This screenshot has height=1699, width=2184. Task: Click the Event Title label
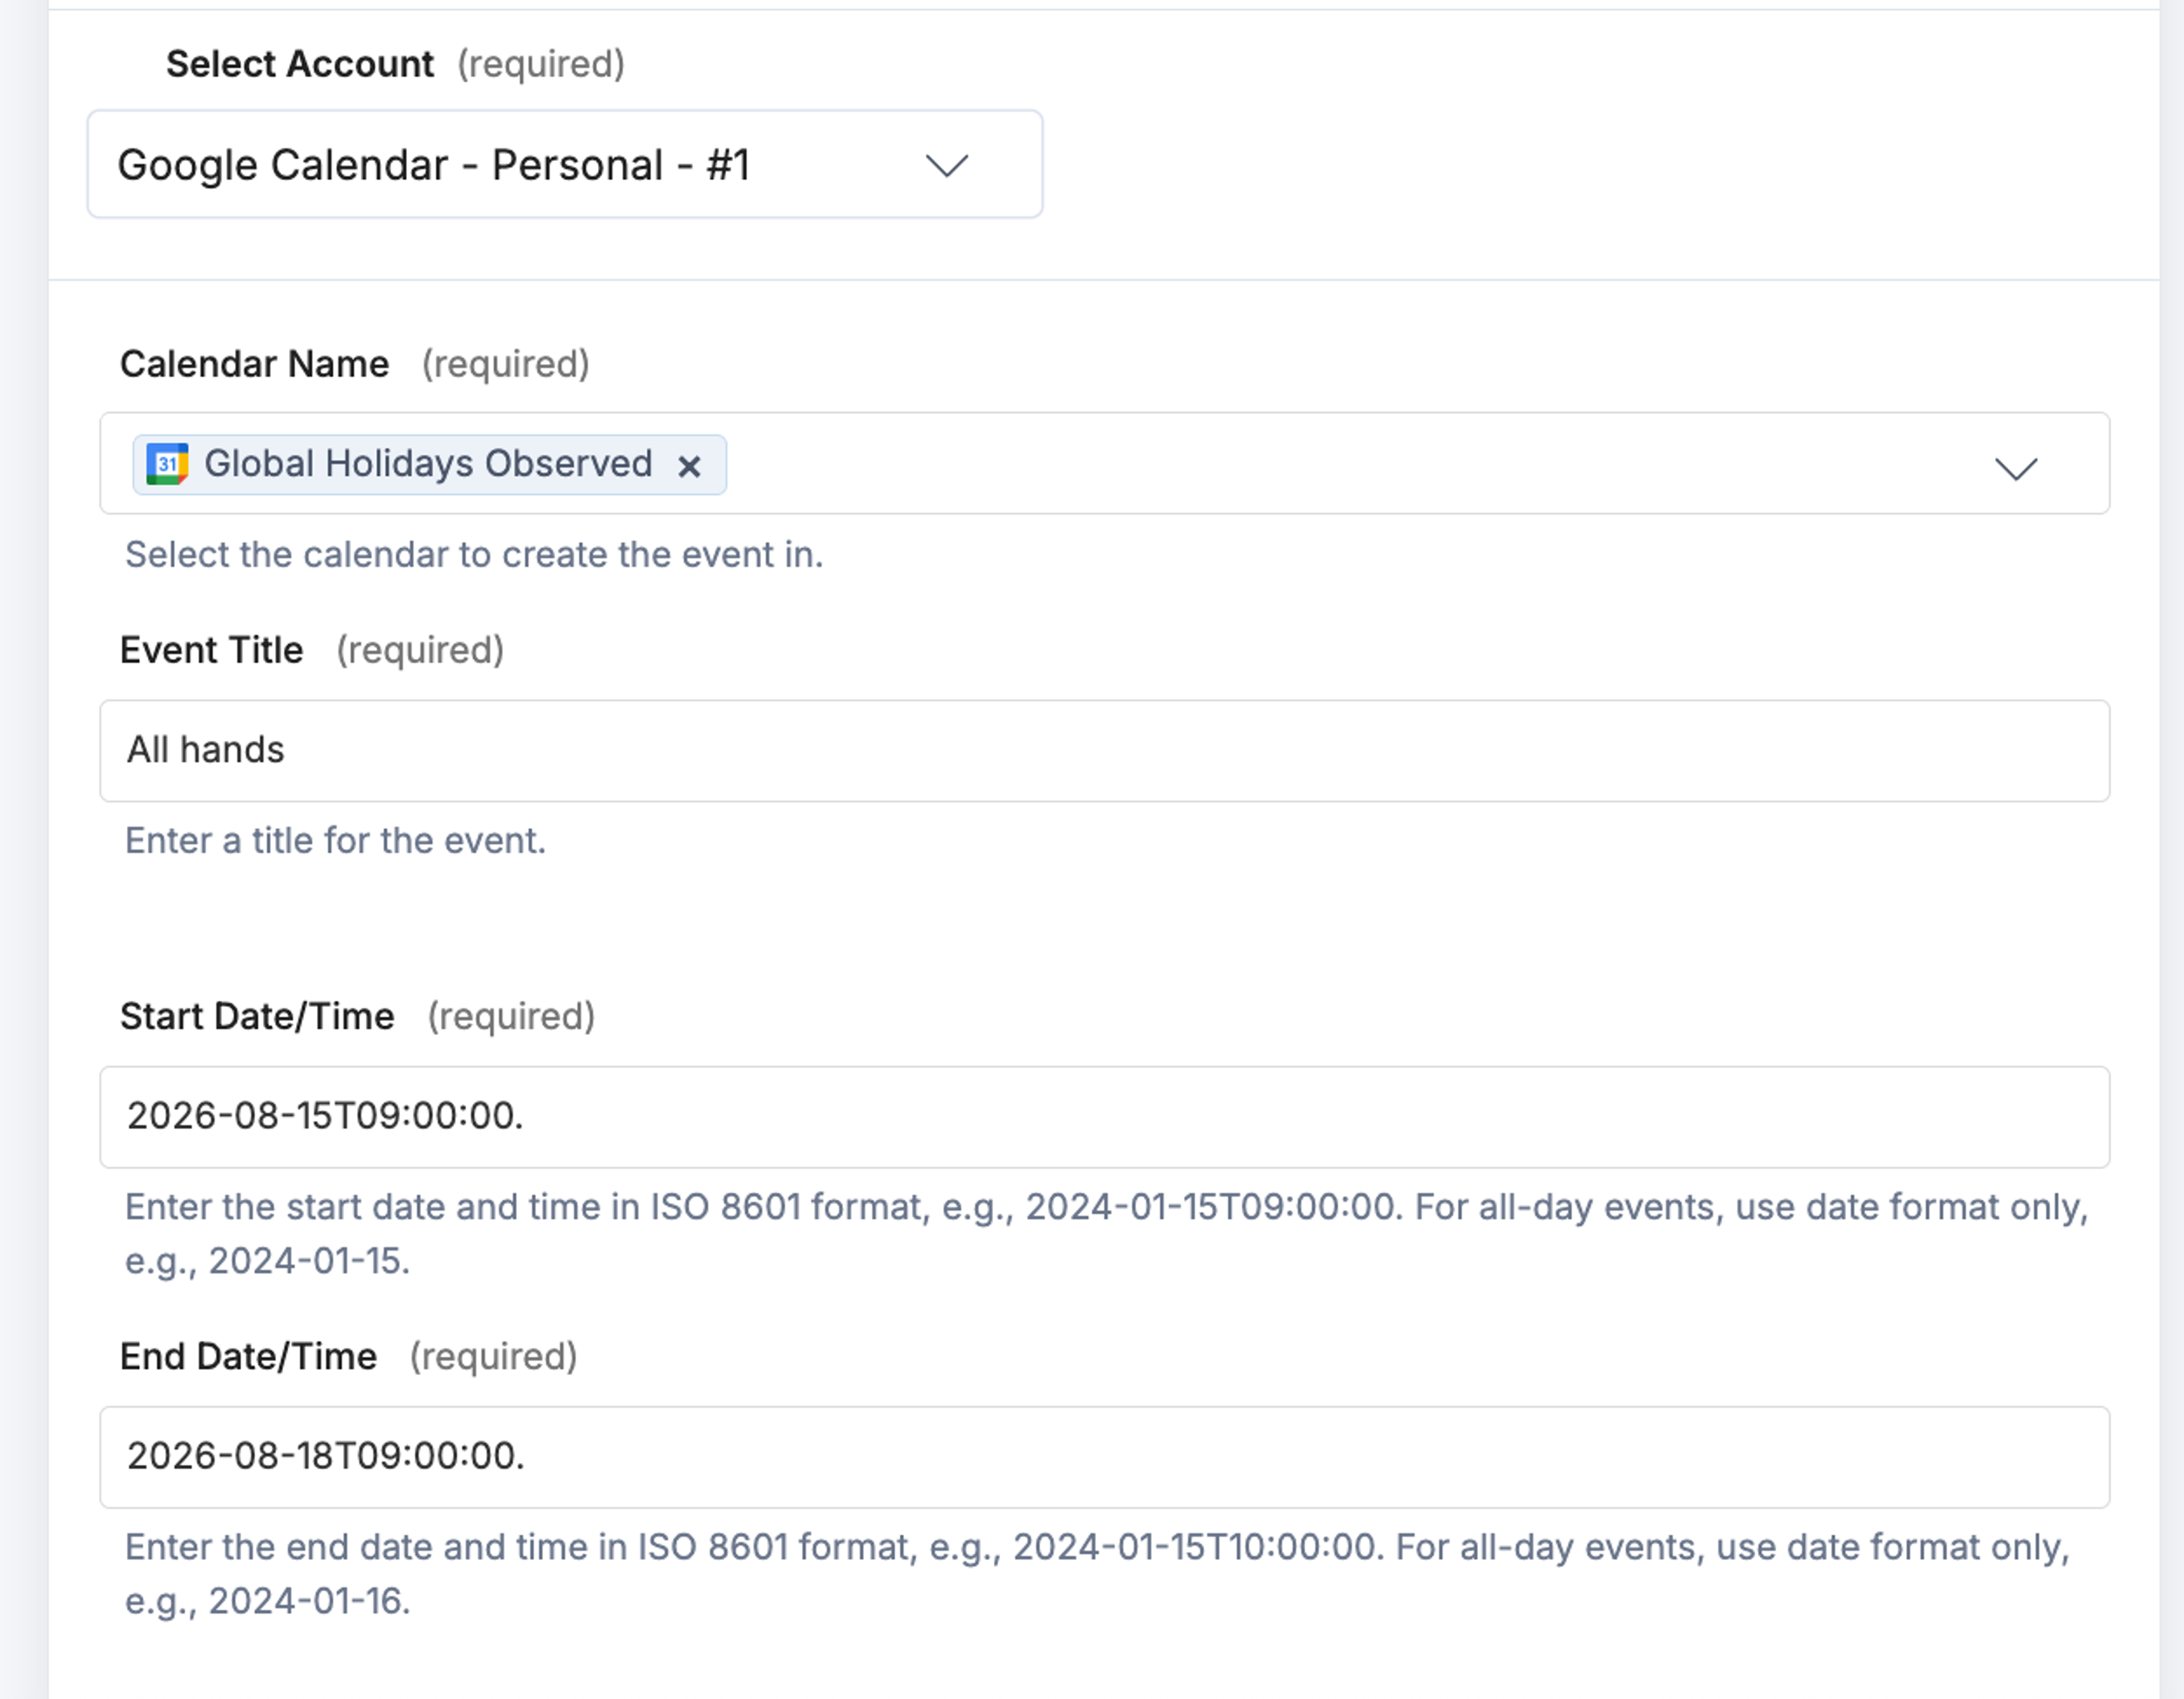[211, 650]
